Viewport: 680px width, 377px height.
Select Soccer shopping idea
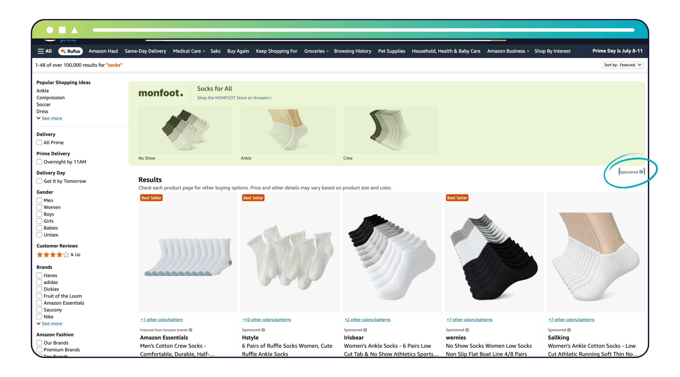tap(44, 104)
